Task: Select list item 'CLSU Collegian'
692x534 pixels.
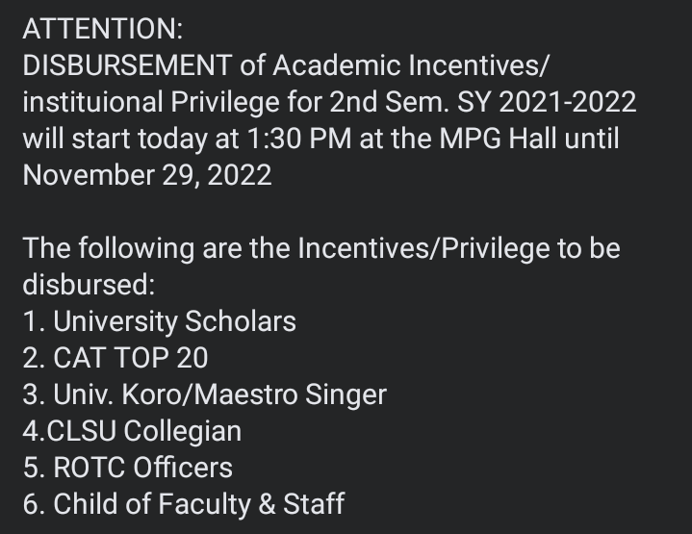Action: 143,431
